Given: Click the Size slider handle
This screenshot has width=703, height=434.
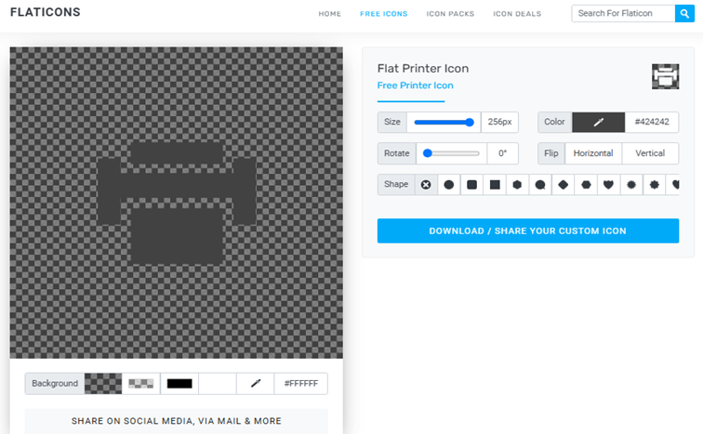Looking at the screenshot, I should coord(470,122).
